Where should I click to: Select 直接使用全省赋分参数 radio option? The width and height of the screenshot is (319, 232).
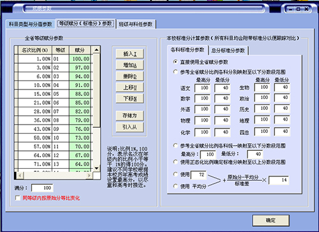point(175,62)
